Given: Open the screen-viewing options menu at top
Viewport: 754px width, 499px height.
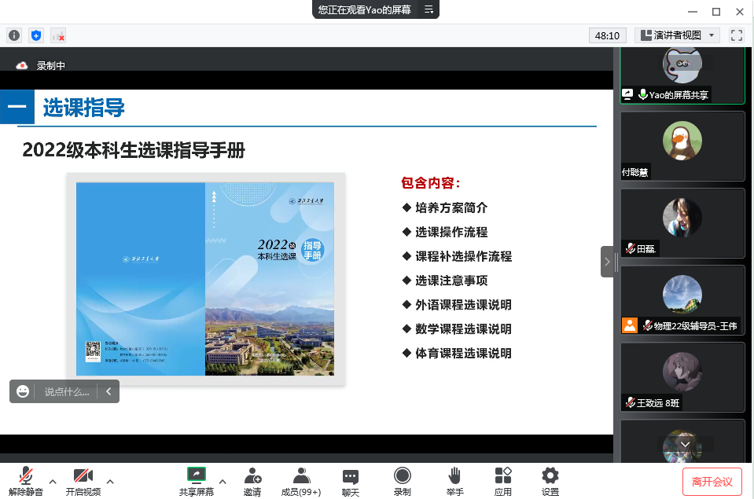Looking at the screenshot, I should pyautogui.click(x=429, y=9).
